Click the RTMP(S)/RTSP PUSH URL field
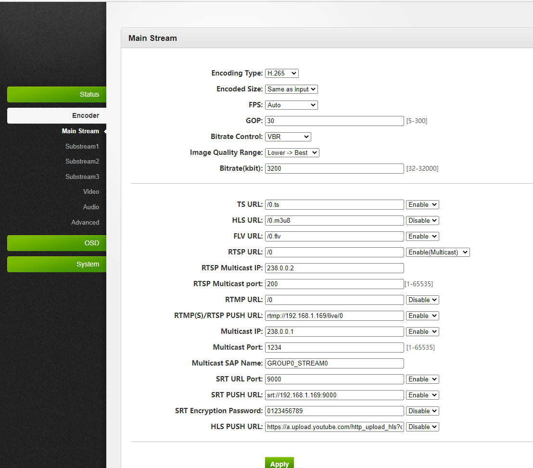 click(334, 316)
